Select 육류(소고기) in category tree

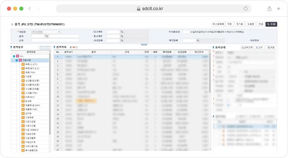point(32,64)
